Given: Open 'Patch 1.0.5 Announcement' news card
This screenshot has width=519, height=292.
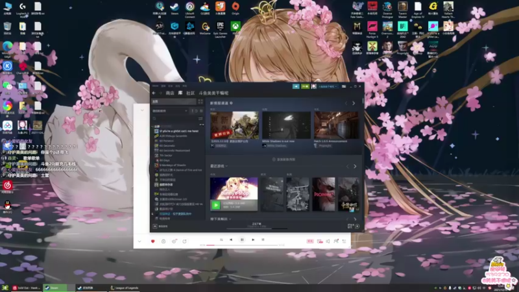Looking at the screenshot, I should point(336,125).
